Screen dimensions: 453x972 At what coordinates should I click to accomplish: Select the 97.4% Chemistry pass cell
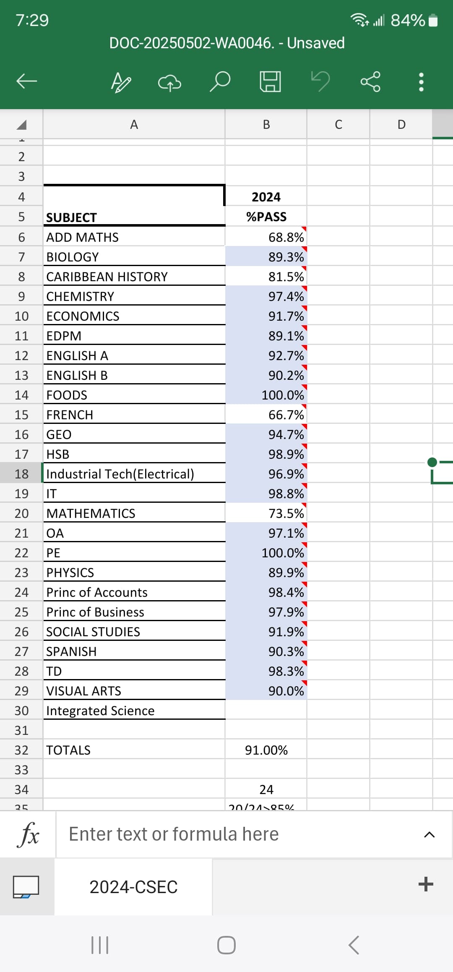(x=266, y=296)
